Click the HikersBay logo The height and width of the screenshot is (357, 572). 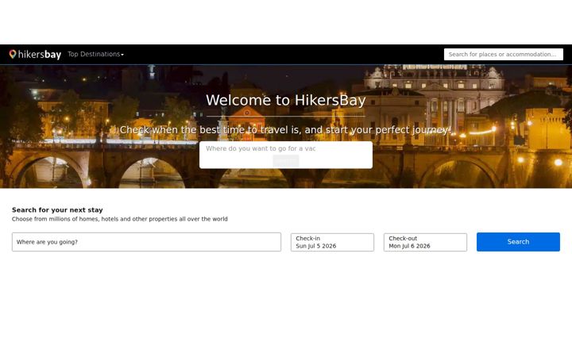point(35,55)
